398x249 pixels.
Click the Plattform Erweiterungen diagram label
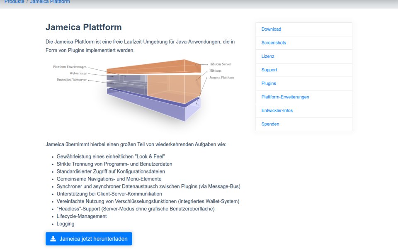[x=70, y=67]
